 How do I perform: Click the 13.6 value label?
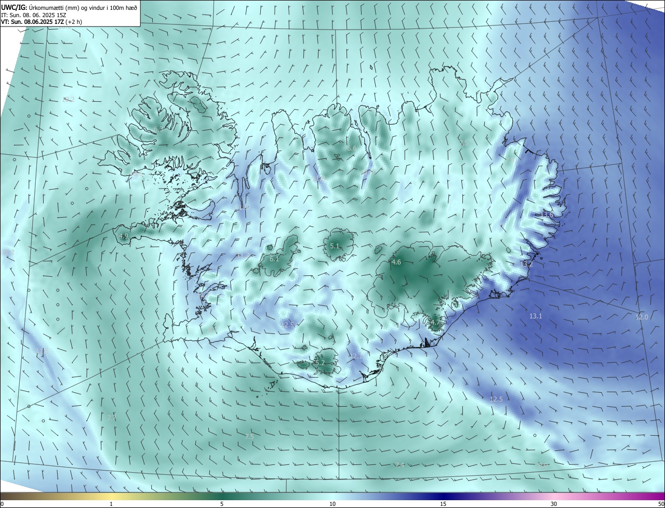pos(547,215)
